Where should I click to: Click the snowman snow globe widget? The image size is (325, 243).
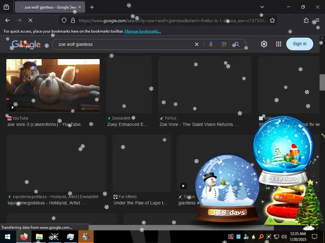pos(227,188)
